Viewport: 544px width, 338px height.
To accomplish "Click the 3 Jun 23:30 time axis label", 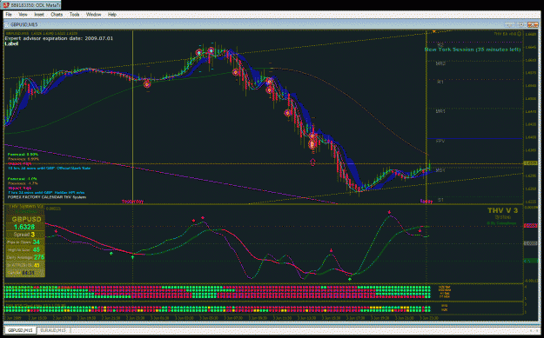I will (x=428, y=317).
